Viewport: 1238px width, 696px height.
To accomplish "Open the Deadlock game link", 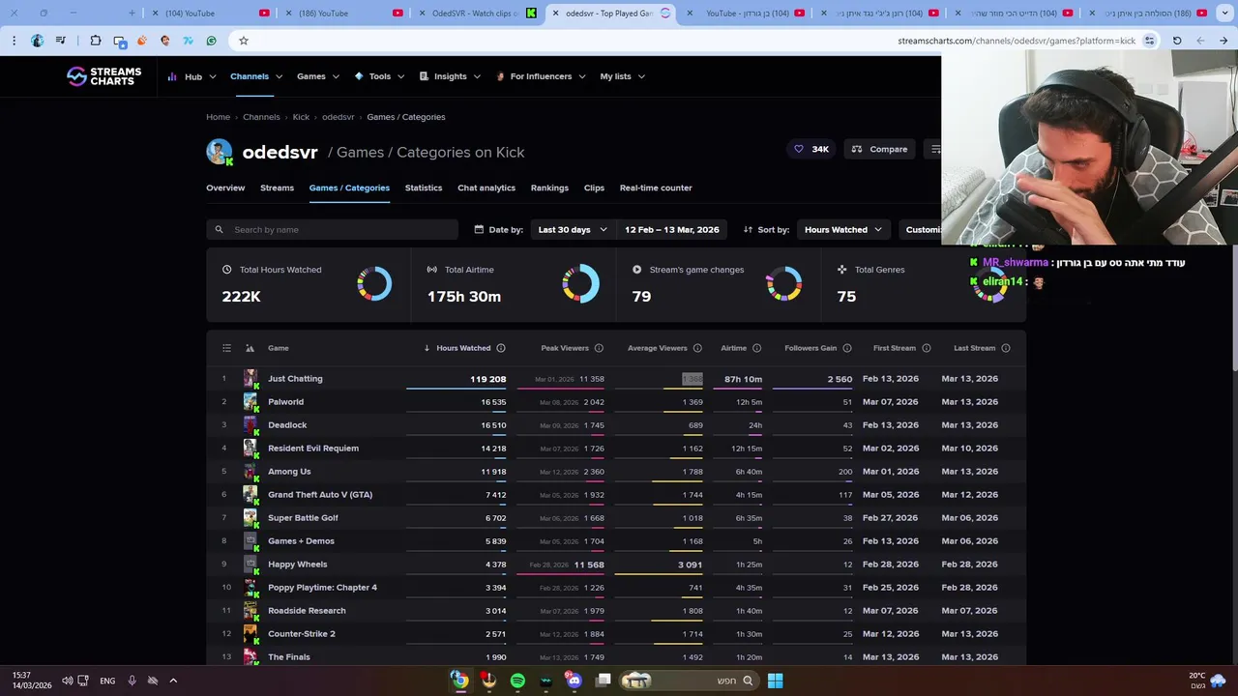I will [x=287, y=425].
